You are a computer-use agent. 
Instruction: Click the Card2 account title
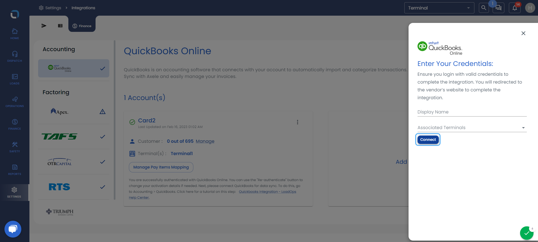click(x=147, y=120)
